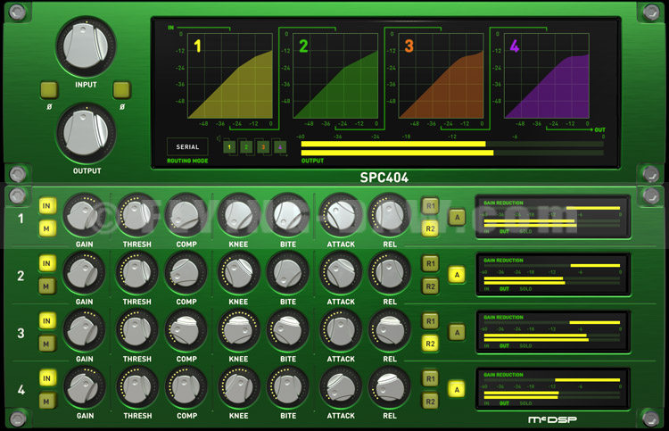
Task: Open the SERIAL routing mode selector
Action: coord(187,147)
